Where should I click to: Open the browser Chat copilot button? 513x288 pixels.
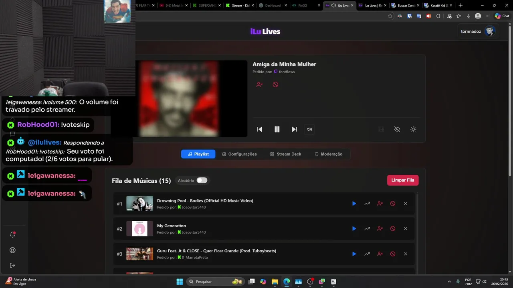(502, 16)
